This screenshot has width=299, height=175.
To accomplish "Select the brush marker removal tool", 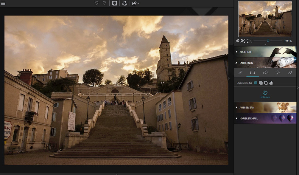I will [x=240, y=72].
